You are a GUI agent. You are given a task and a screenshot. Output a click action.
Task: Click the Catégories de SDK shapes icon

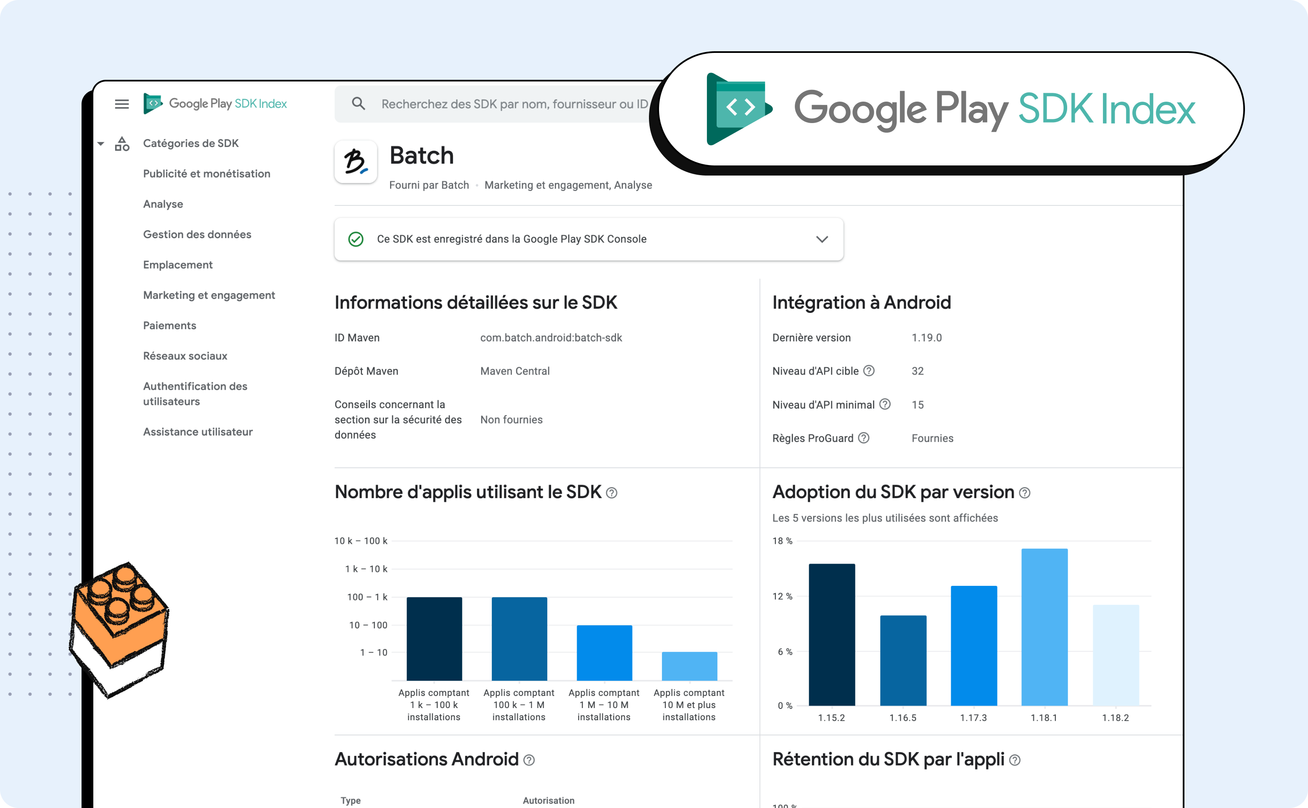coord(122,143)
